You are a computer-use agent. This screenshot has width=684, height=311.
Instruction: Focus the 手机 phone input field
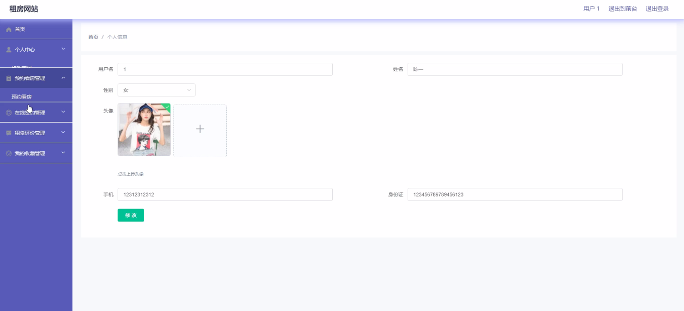coord(225,194)
